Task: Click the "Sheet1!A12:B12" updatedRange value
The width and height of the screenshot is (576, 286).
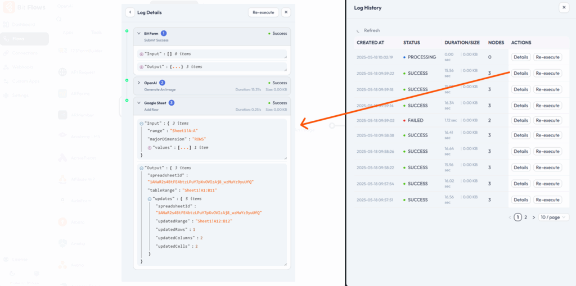Action: [x=214, y=221]
